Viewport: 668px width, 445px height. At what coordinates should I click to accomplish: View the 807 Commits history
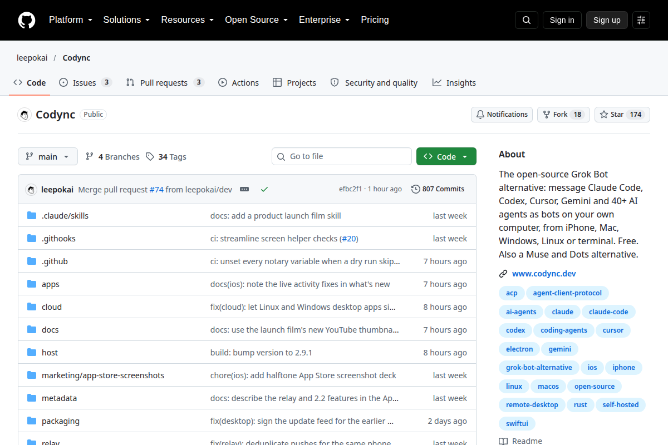(438, 189)
